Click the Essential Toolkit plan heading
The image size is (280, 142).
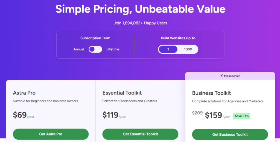[x=122, y=93]
